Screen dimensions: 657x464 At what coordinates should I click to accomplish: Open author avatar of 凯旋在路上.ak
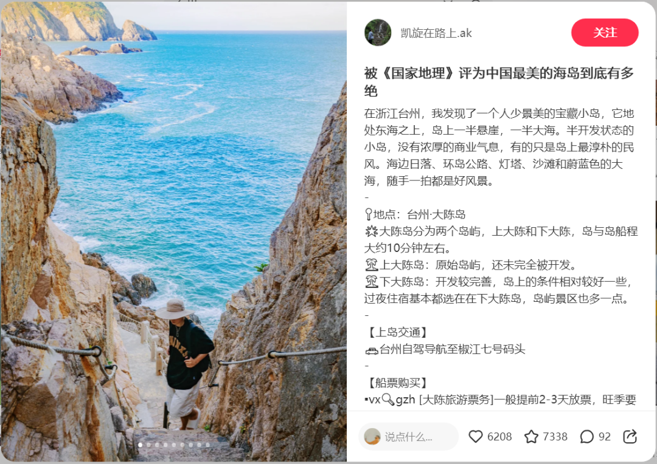pyautogui.click(x=378, y=32)
